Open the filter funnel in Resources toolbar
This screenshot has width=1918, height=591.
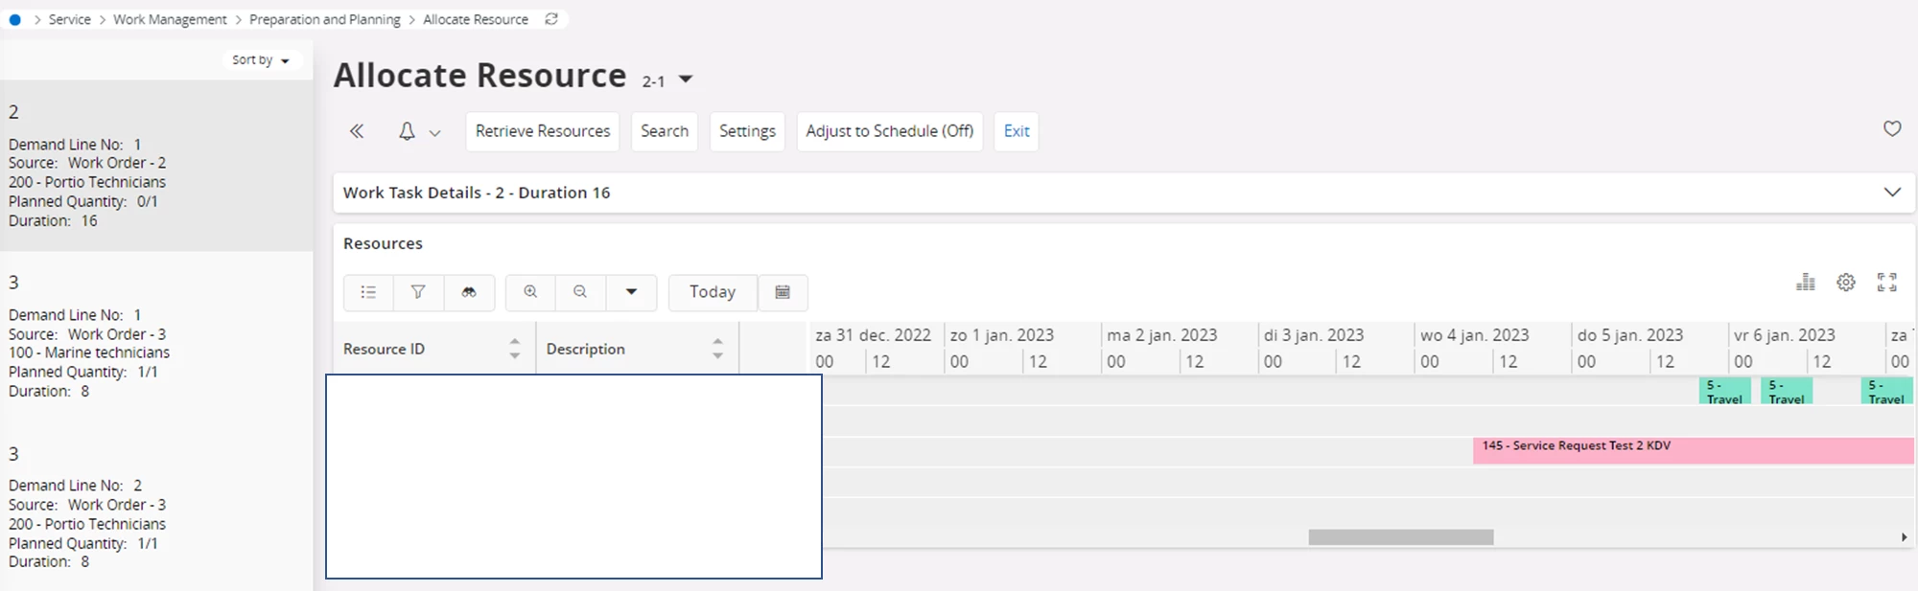418,292
